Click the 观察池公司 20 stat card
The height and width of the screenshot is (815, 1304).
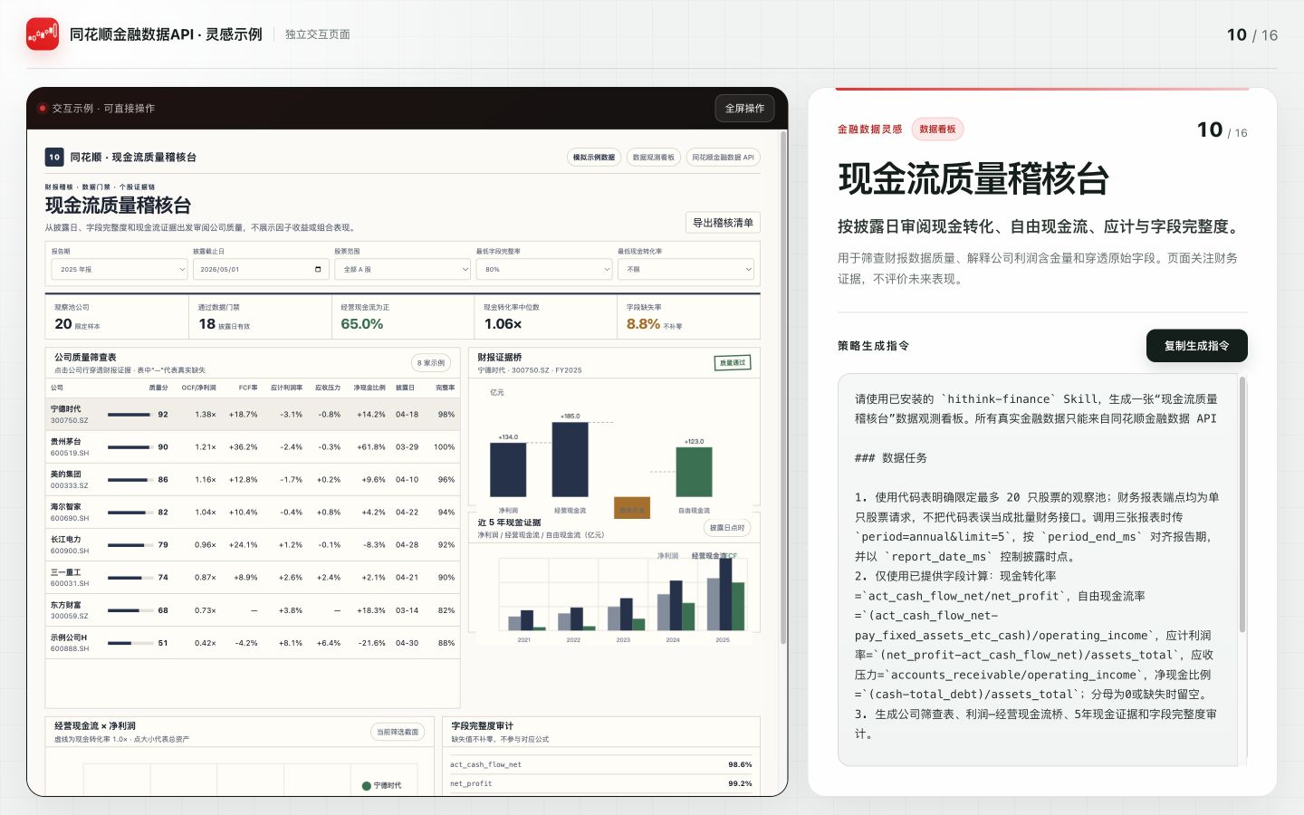click(116, 317)
